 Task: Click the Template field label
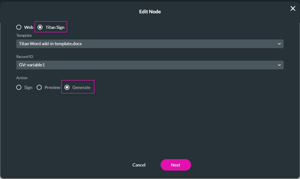[x=24, y=35]
